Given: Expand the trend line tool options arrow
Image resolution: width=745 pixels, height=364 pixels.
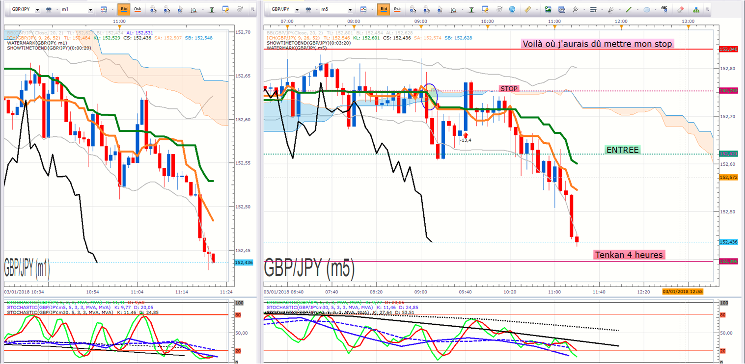Looking at the screenshot, I should pos(636,9).
